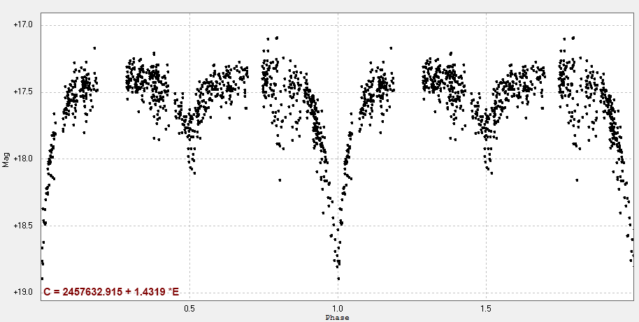Viewport: 639px width, 322px height.
Task: Click the Phase x-axis title
Action: point(338,318)
